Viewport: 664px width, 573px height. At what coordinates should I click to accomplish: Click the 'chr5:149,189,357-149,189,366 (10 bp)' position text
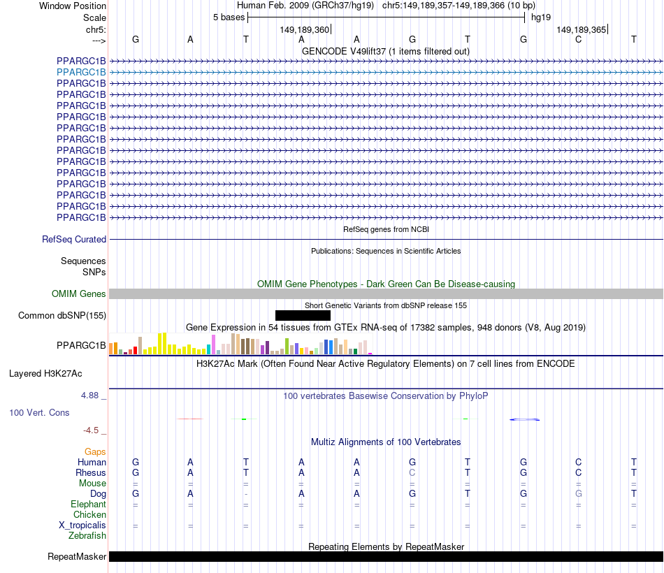459,6
